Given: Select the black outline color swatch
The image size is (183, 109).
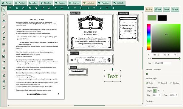Looking at the screenshot, I should (162, 18).
